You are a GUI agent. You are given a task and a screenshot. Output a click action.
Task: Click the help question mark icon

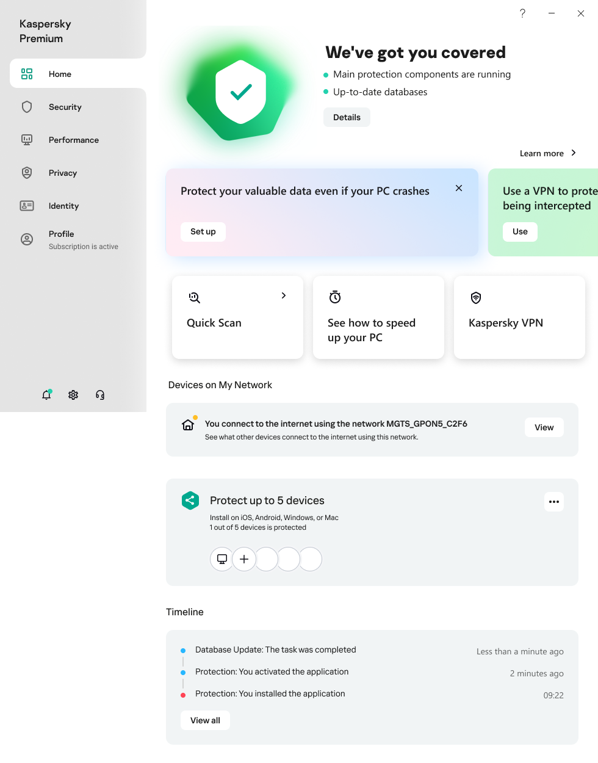(522, 13)
